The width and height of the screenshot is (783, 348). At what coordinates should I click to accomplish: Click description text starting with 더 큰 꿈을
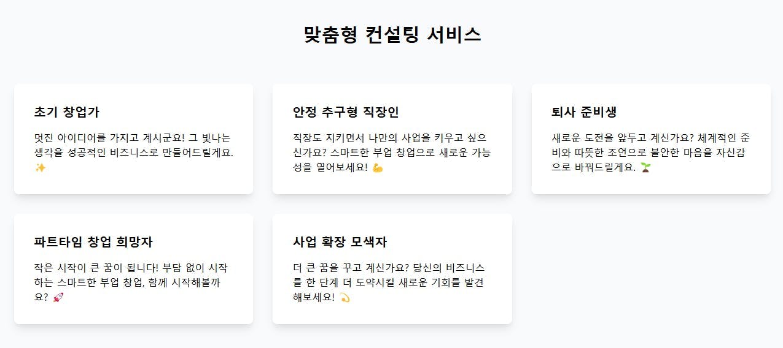(x=390, y=282)
